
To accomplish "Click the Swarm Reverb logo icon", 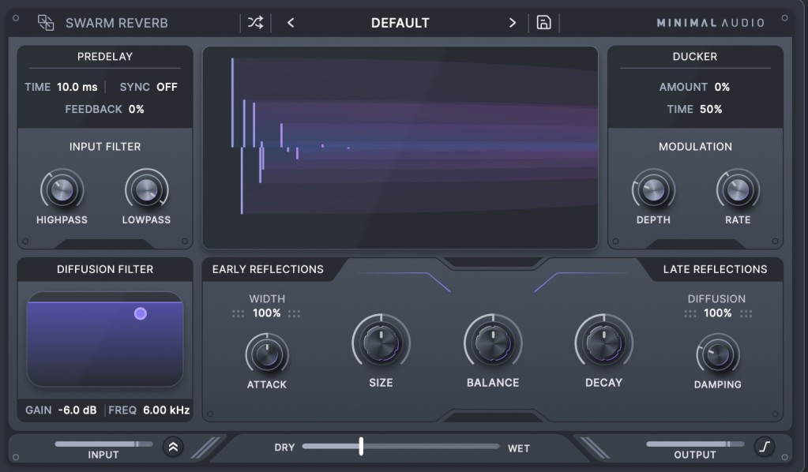I will click(46, 23).
